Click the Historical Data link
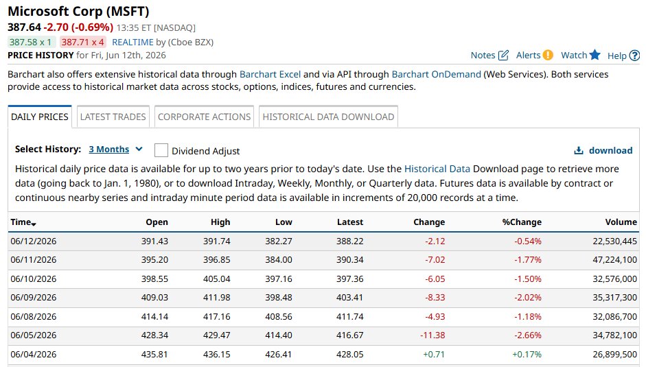The height and width of the screenshot is (367, 646). click(437, 169)
